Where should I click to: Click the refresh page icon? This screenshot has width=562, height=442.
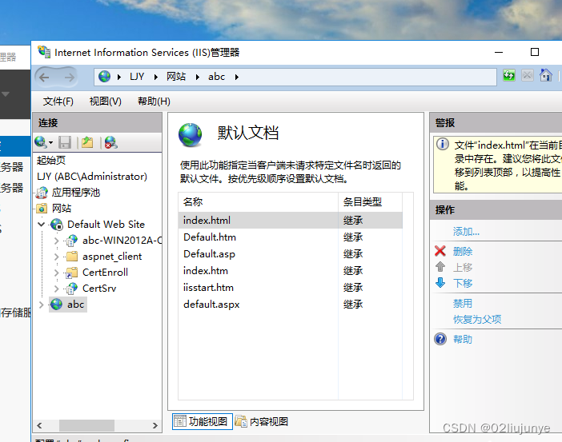[509, 75]
